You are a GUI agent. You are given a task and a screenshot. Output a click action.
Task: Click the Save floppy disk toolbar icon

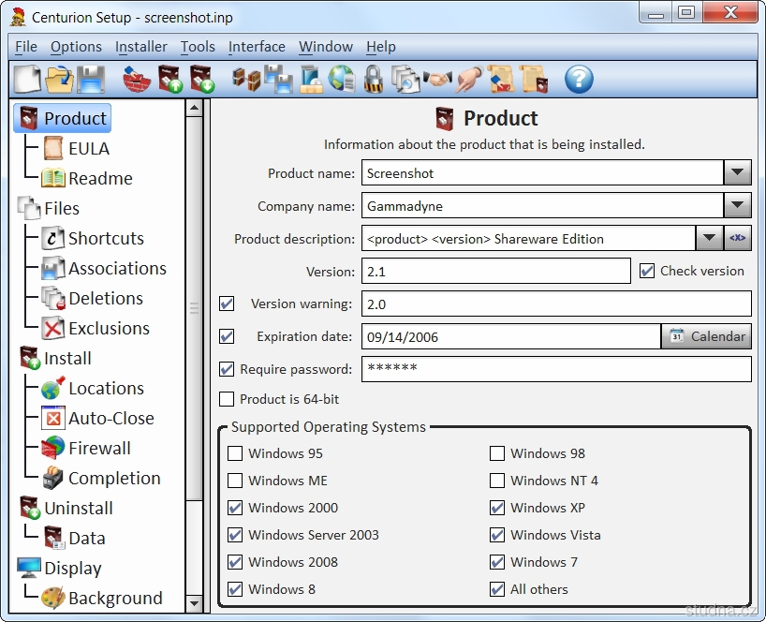click(x=90, y=79)
